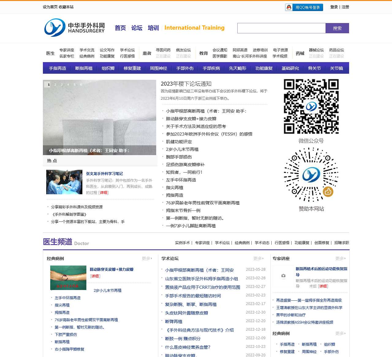
Task: Select carousel slide number 1
Action: pos(48,84)
